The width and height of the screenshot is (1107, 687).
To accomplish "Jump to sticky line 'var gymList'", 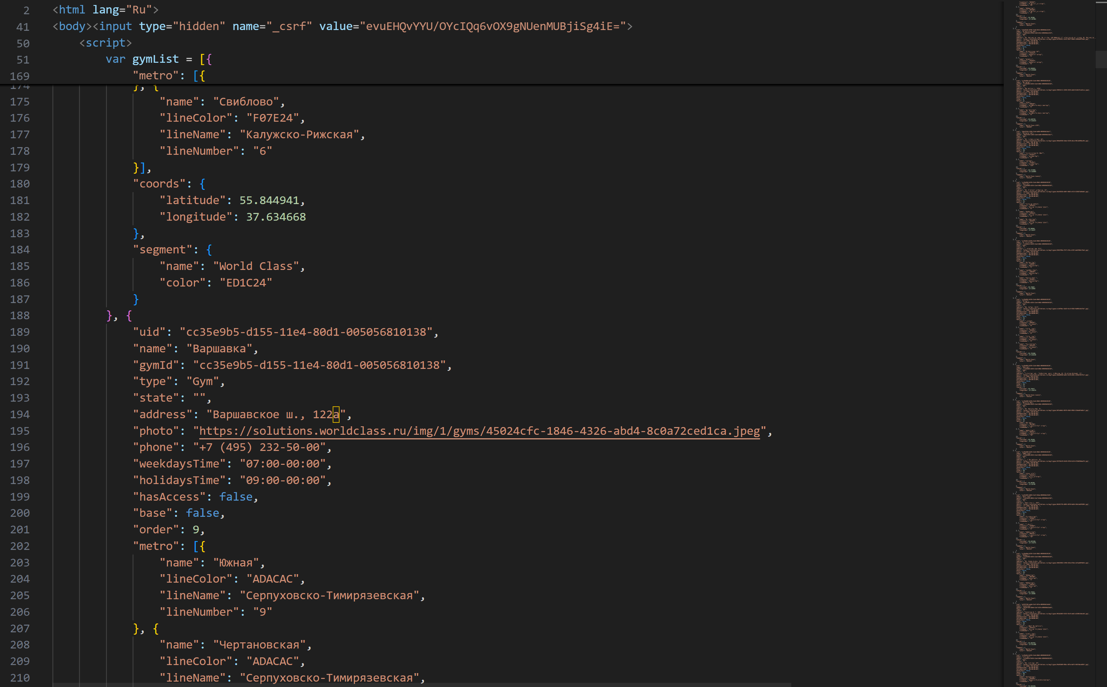I will (x=155, y=59).
